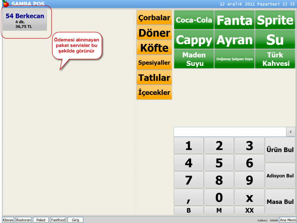
Task: Add Ayran to the order
Action: pyautogui.click(x=235, y=39)
